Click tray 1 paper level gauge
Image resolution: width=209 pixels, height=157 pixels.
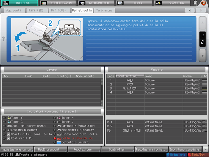(x=205, y=81)
